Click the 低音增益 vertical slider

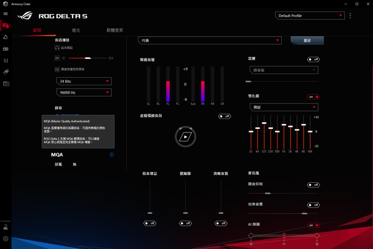click(150, 197)
